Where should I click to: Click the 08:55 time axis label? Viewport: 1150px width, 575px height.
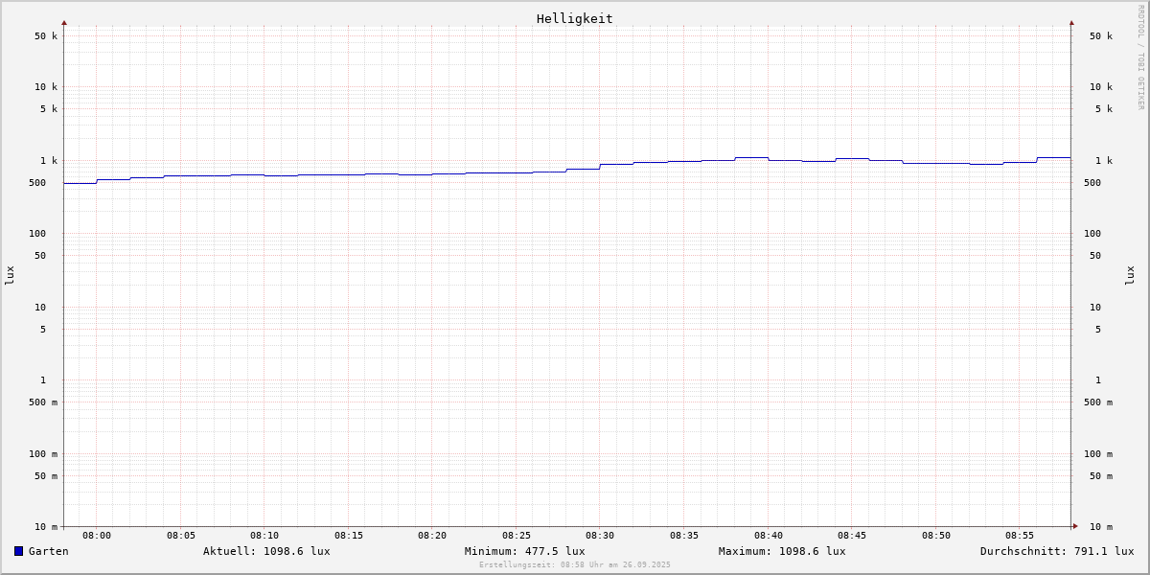point(1020,536)
